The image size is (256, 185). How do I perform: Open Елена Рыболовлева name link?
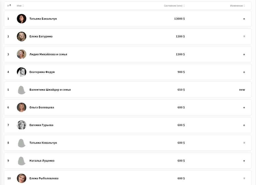[x=44, y=178]
